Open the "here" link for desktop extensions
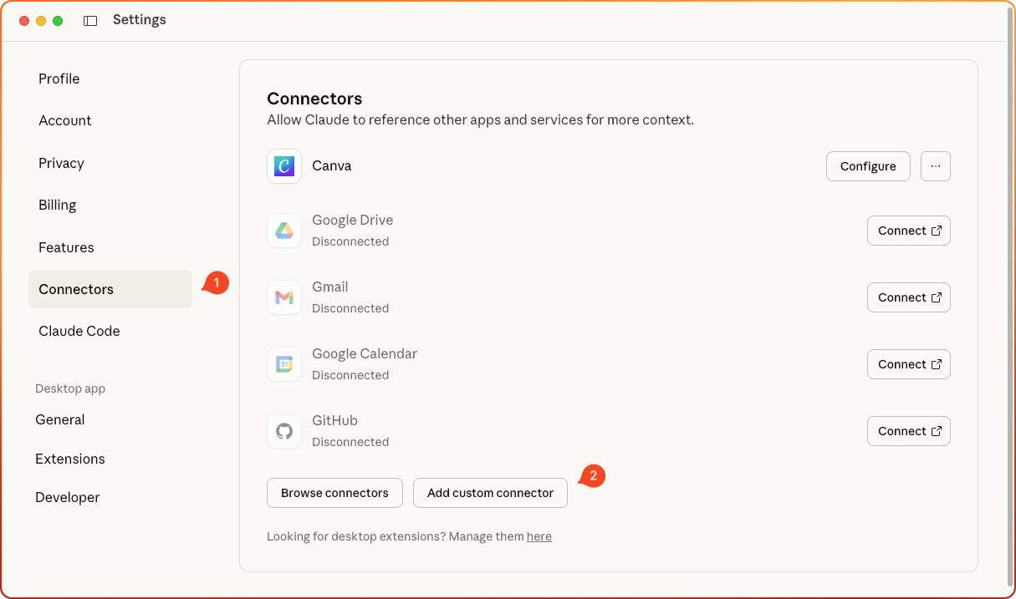Screen dimensions: 1016x599 tap(539, 536)
